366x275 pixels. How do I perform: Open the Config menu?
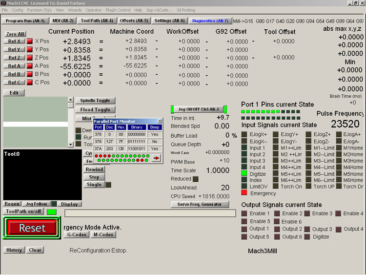18,10
